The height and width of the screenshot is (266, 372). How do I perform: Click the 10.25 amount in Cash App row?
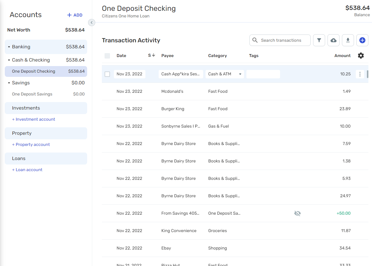(x=345, y=74)
